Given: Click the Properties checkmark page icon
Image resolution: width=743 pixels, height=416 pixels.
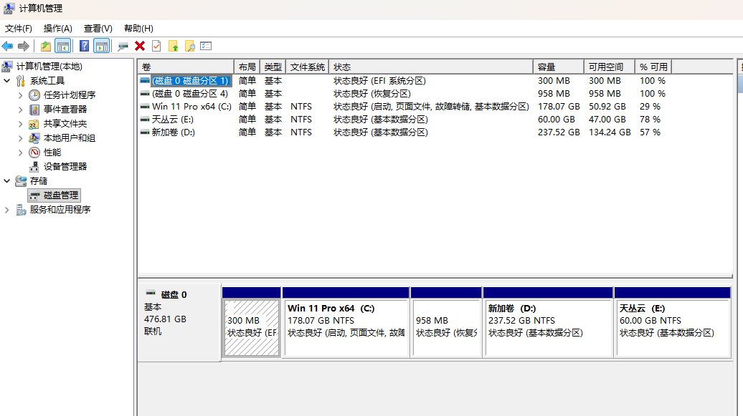Looking at the screenshot, I should click(156, 46).
